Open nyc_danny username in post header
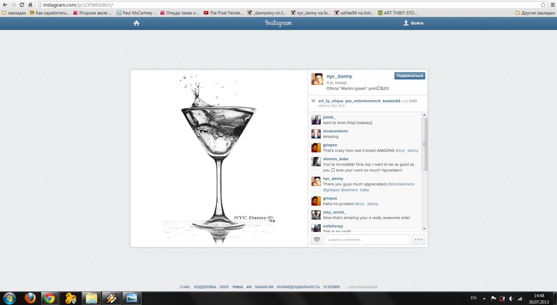Viewport: 557px width, 305px height. click(x=339, y=76)
